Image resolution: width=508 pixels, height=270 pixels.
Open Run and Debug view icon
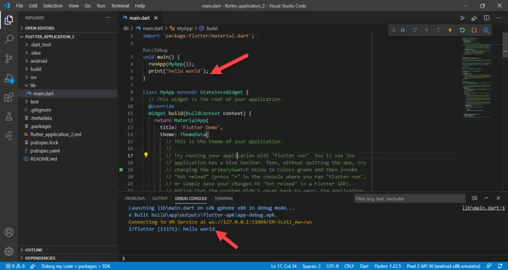[9, 79]
